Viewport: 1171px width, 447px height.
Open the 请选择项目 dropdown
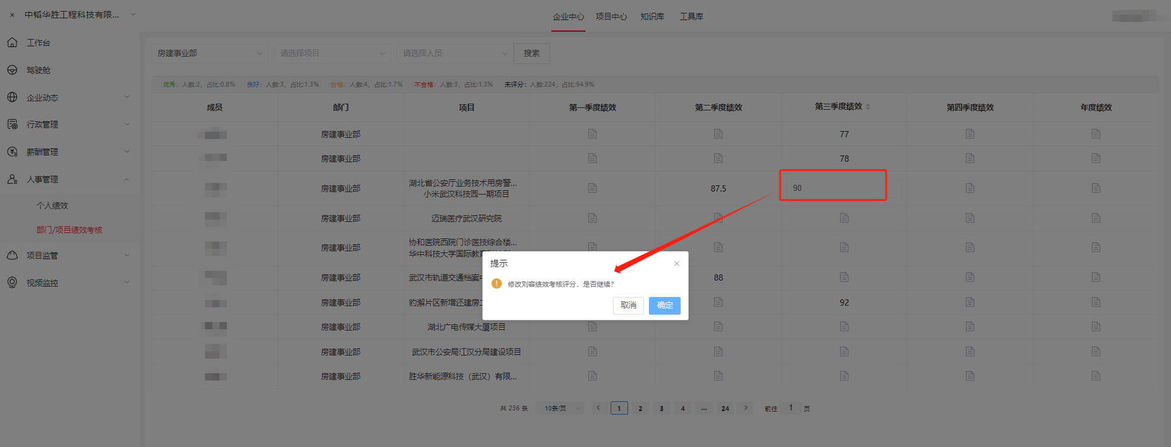(332, 53)
